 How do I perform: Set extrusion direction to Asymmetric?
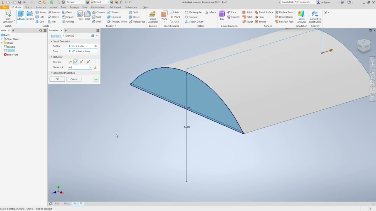(x=88, y=62)
